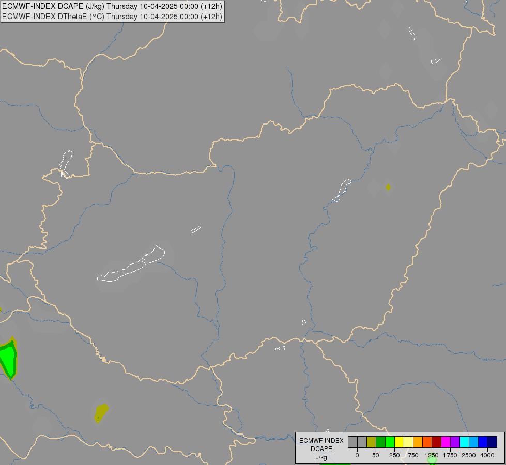Click the Lake Tisza outline in the northeast
The image size is (506, 465).
coord(342,190)
